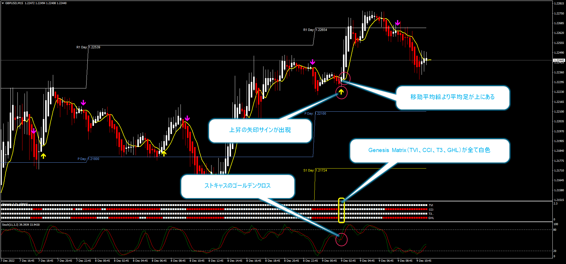
Task: Click the pink circle around the candlestick on the moving average
Action: pos(344,78)
